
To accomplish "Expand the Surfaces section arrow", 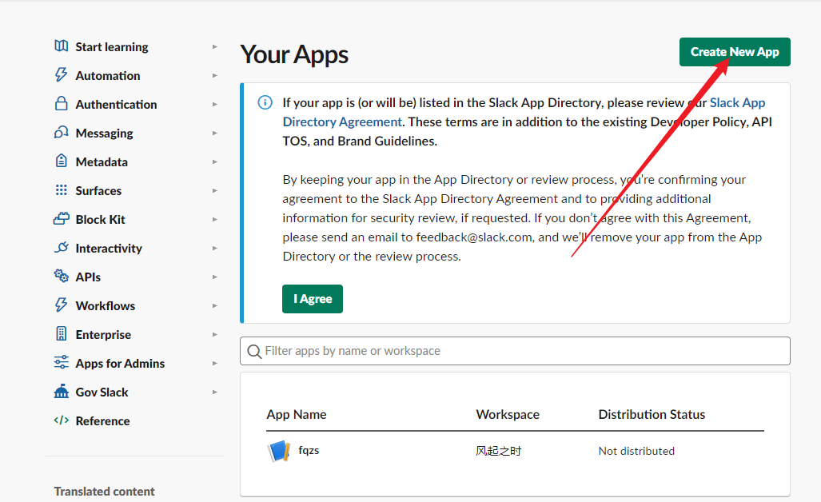I will (x=215, y=191).
